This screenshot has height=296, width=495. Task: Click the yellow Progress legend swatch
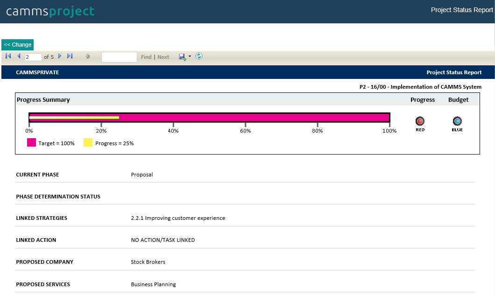tap(88, 142)
